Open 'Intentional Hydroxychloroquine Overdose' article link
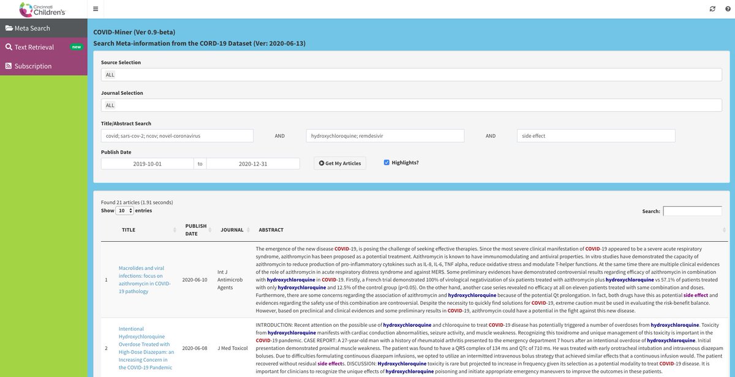 tap(145, 348)
